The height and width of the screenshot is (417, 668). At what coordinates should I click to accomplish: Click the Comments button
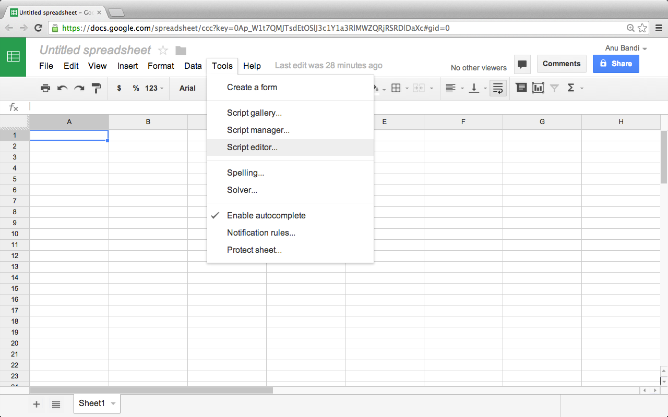(561, 64)
